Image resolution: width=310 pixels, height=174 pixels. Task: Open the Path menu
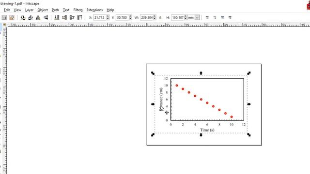click(x=55, y=10)
